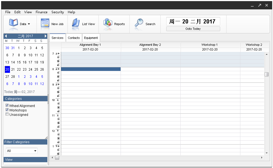This screenshot has width=273, height=168.
Task: Open List View notebook icon
Action: pyautogui.click(x=76, y=23)
